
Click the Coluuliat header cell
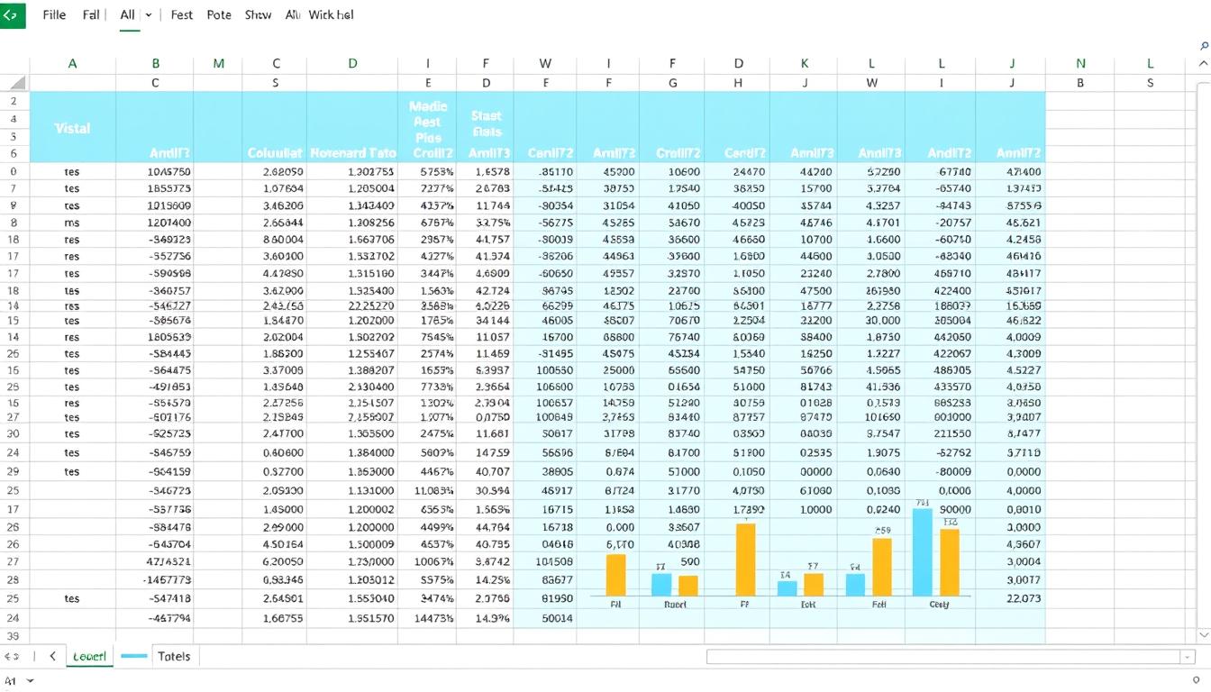[275, 153]
